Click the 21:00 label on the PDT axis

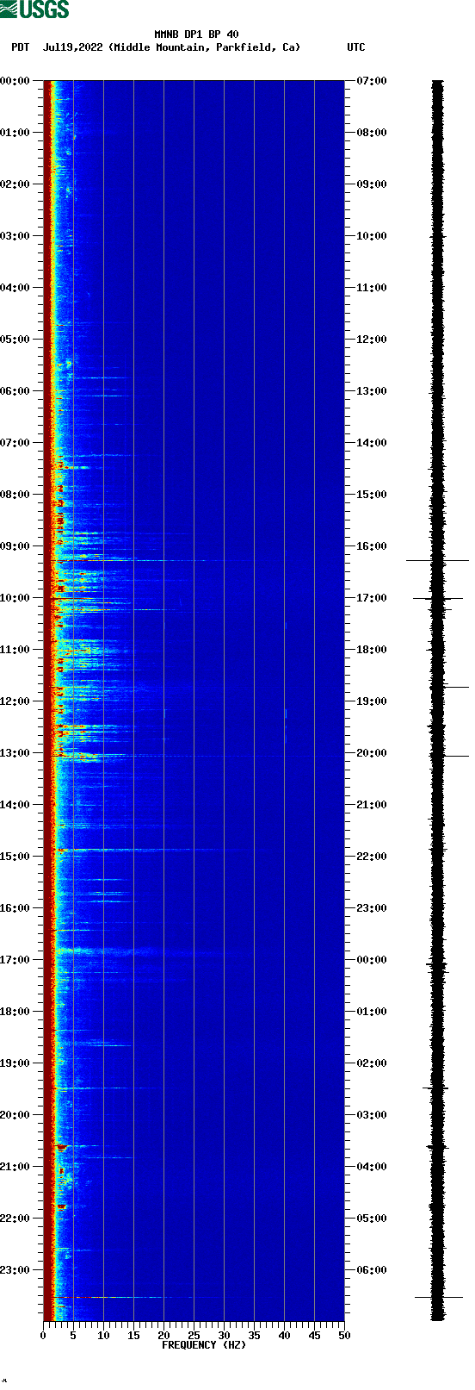tap(15, 1167)
